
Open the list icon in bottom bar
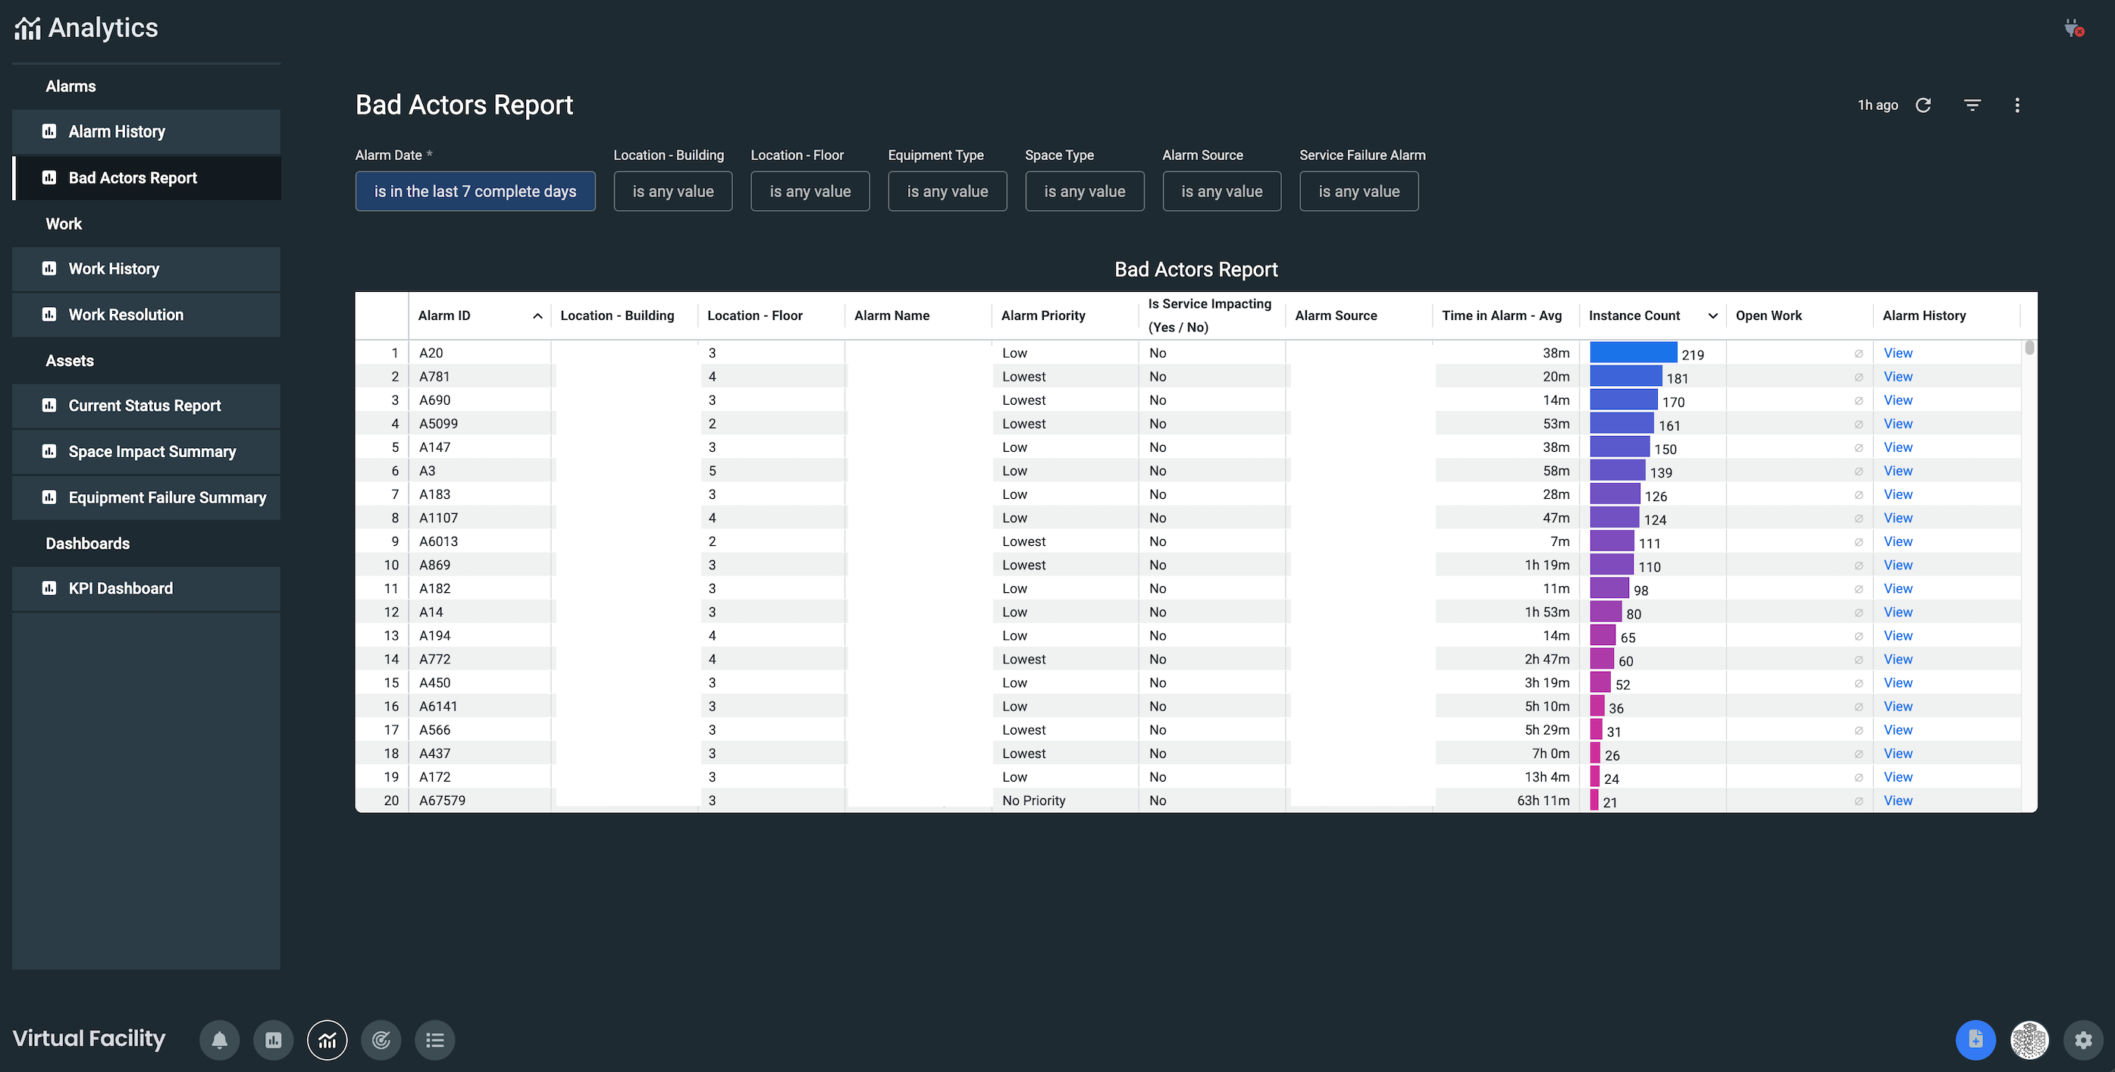(x=435, y=1040)
